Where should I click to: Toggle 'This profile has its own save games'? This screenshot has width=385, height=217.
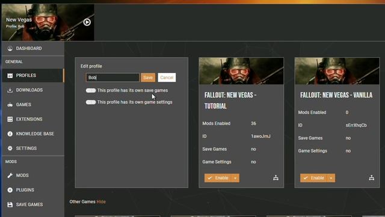point(91,90)
